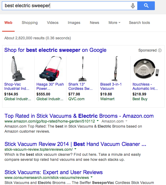Open the Bissell 3-in-1 vacuum image

[x=115, y=69]
